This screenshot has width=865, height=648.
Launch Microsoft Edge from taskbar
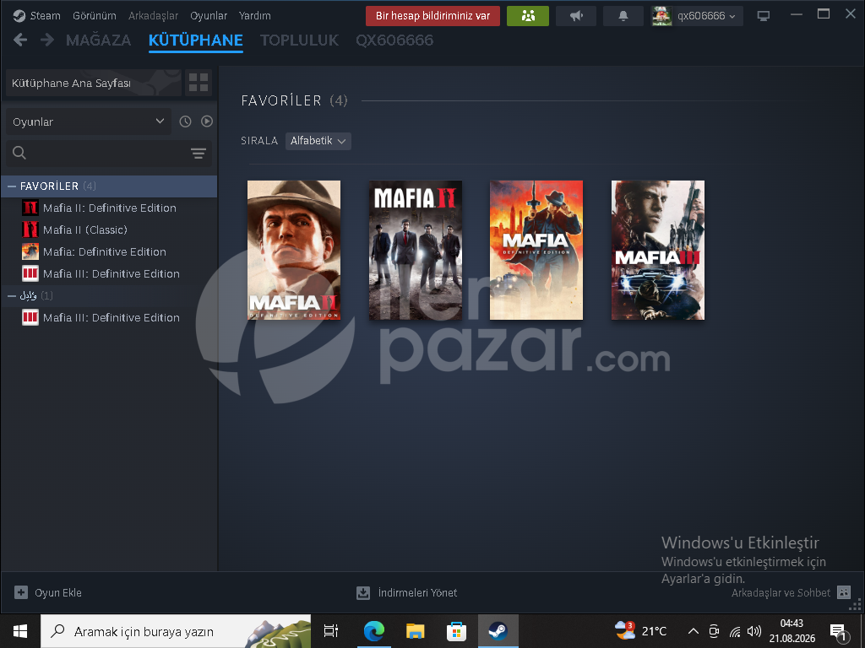[374, 631]
